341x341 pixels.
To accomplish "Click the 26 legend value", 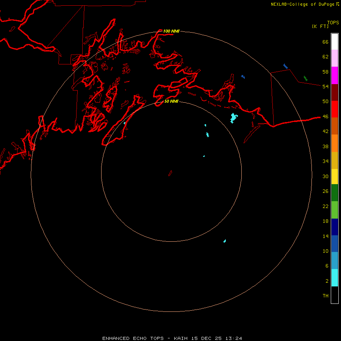I will pyautogui.click(x=325, y=191).
